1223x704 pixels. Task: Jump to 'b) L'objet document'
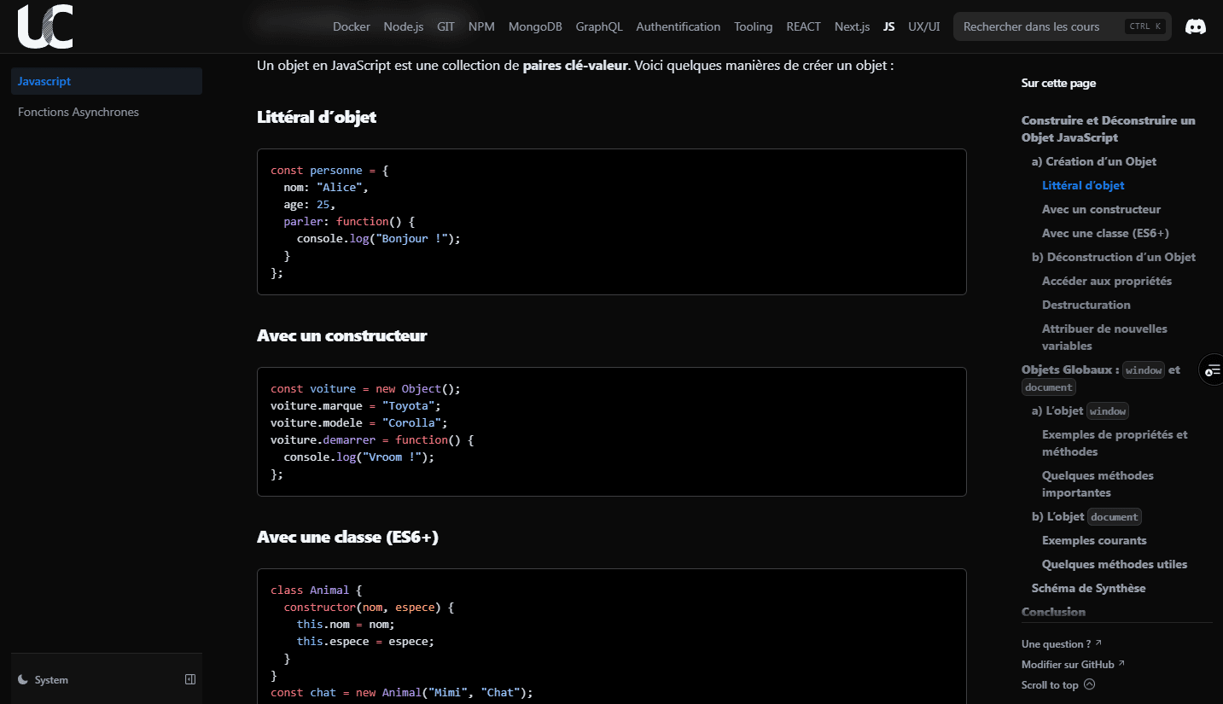click(x=1086, y=516)
